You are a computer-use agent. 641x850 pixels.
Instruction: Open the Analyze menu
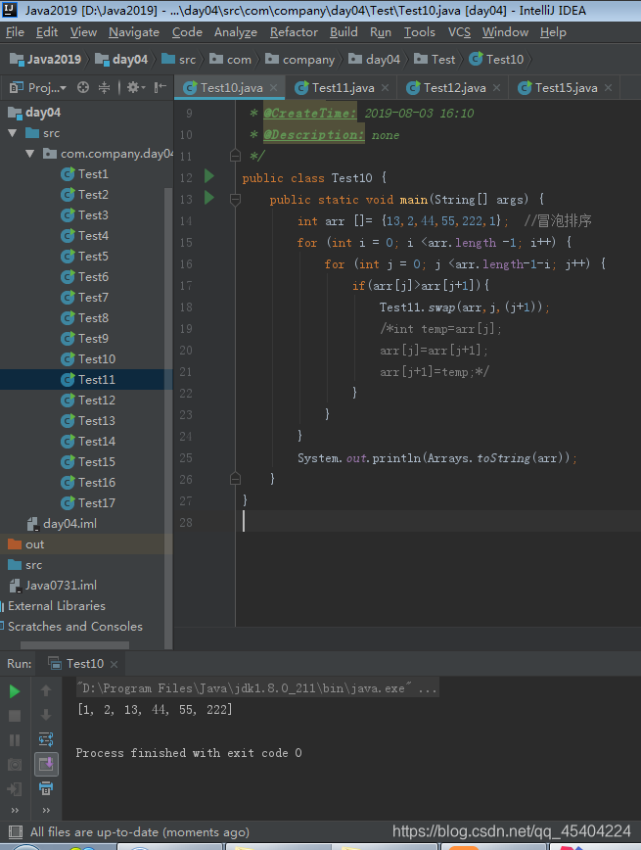click(x=236, y=32)
